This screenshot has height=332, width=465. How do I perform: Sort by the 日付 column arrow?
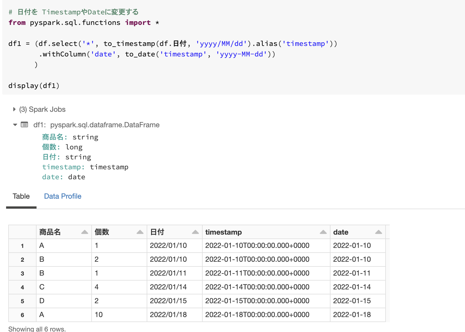point(195,232)
